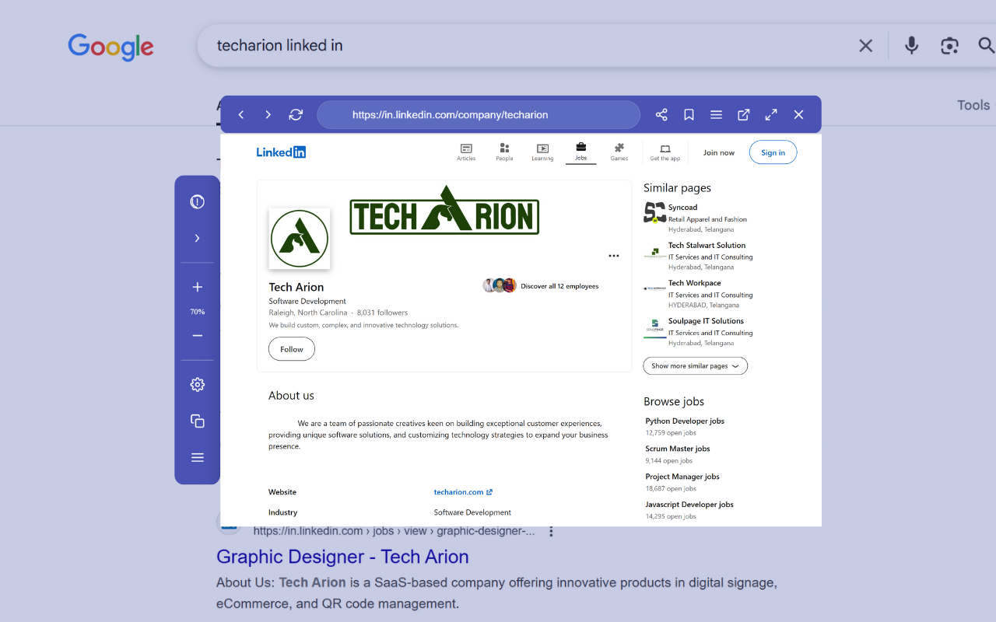Click the 70% zoom level text
This screenshot has height=622, width=996.
coord(198,312)
